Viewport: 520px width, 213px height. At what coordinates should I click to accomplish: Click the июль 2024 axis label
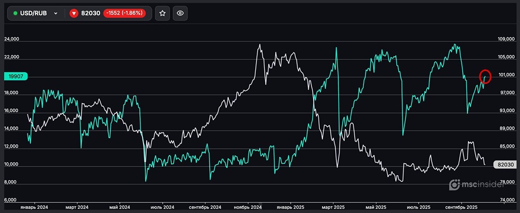[x=162, y=207]
